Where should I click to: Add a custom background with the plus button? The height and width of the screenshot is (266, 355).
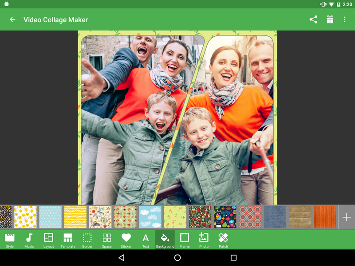click(x=346, y=217)
